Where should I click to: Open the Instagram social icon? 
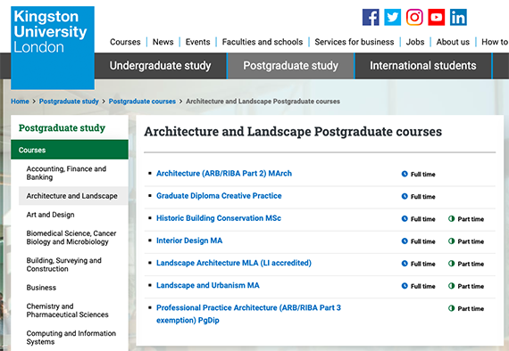click(414, 17)
